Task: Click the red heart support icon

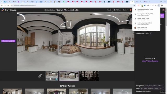Action: [x=130, y=10]
